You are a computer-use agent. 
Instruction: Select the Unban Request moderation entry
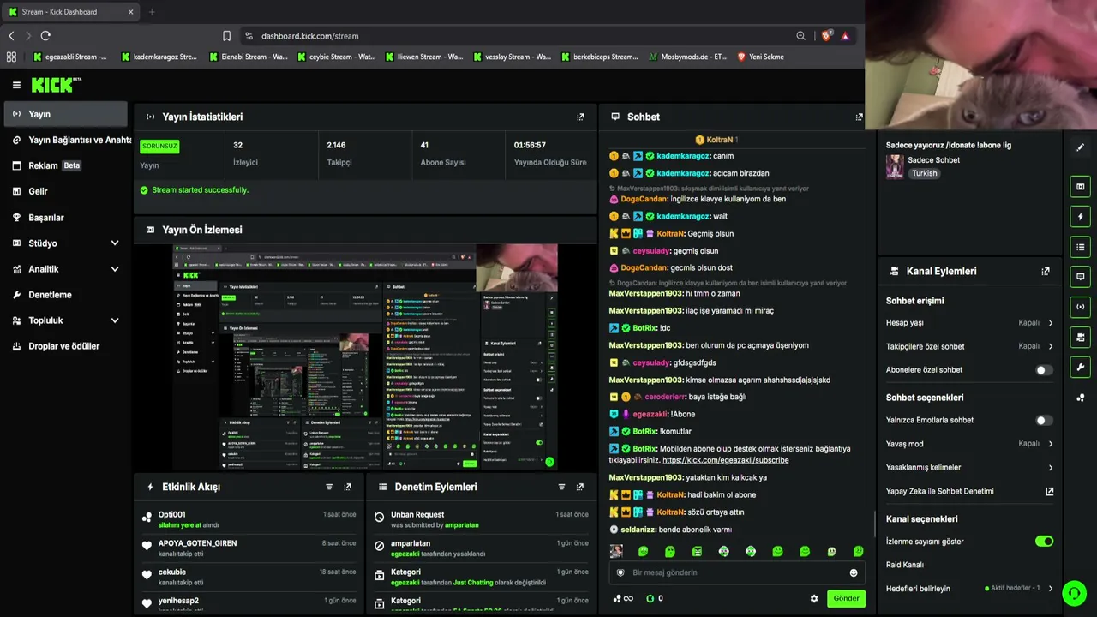click(482, 519)
